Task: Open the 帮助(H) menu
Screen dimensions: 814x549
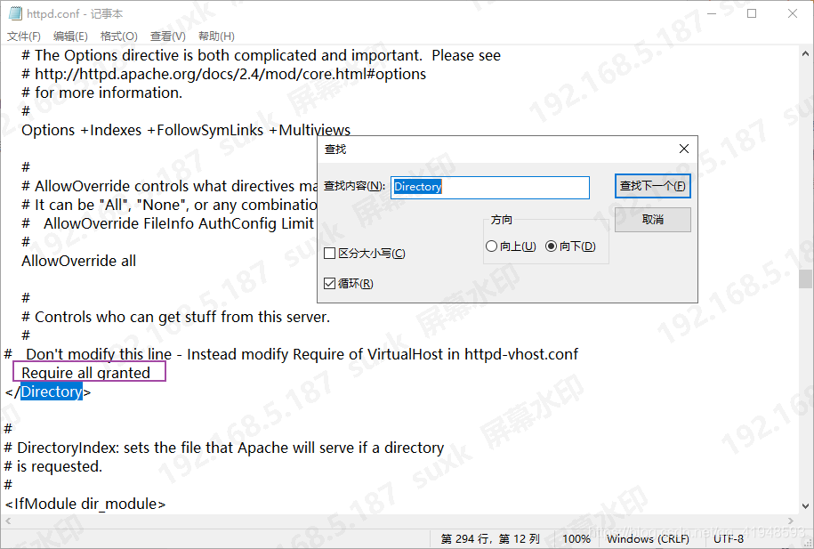Action: click(x=216, y=36)
